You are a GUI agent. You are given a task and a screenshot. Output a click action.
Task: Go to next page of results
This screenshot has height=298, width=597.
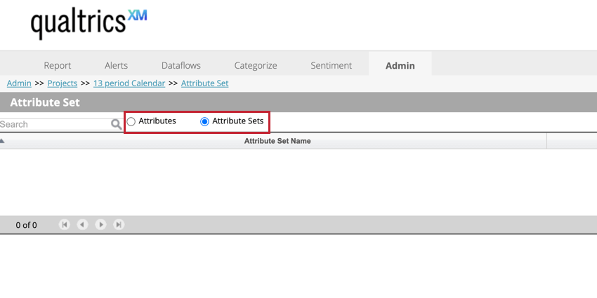click(x=101, y=224)
